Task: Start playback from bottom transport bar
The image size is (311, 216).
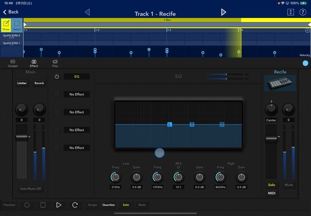Action: coord(59,205)
